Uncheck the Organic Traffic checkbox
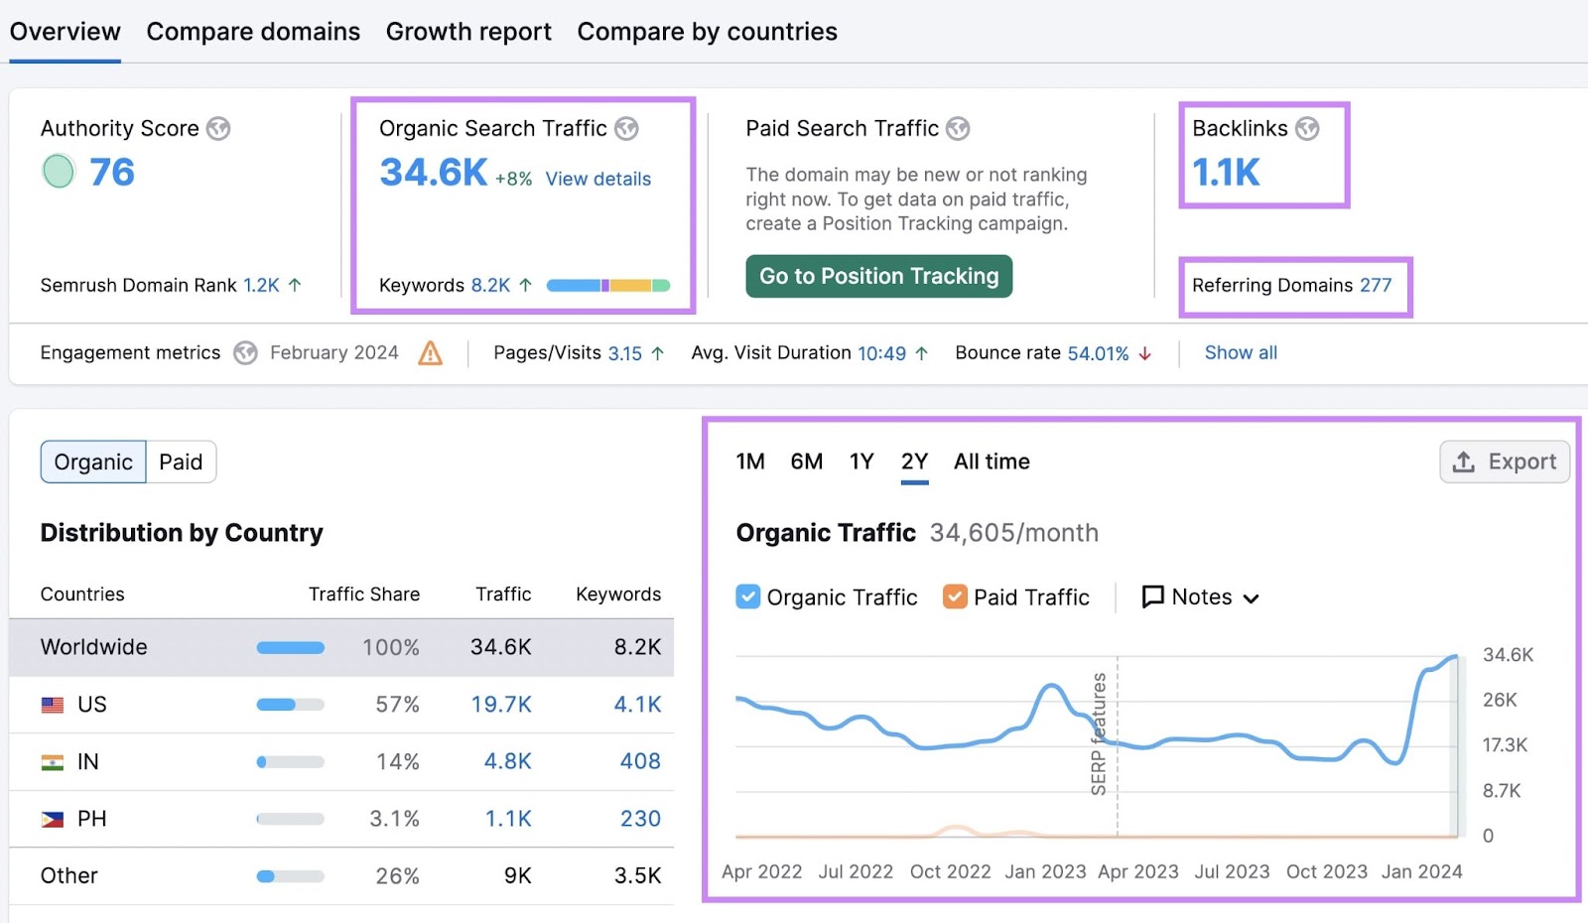This screenshot has height=923, width=1588. [x=747, y=596]
